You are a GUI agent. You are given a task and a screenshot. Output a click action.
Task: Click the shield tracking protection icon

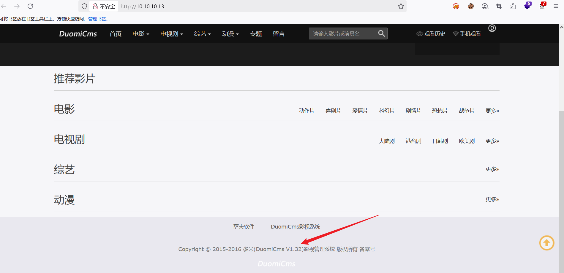(x=84, y=6)
